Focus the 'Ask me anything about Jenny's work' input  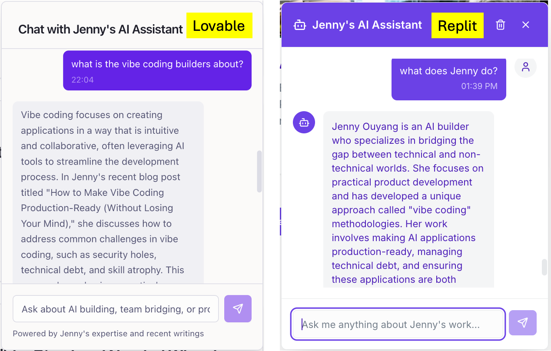398,324
